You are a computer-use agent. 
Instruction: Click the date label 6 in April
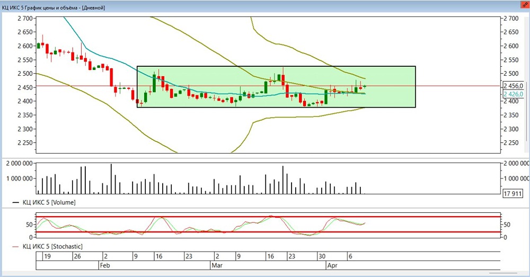(x=350, y=256)
